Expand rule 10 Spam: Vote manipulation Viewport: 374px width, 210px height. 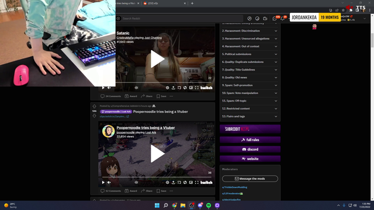[x=250, y=93]
